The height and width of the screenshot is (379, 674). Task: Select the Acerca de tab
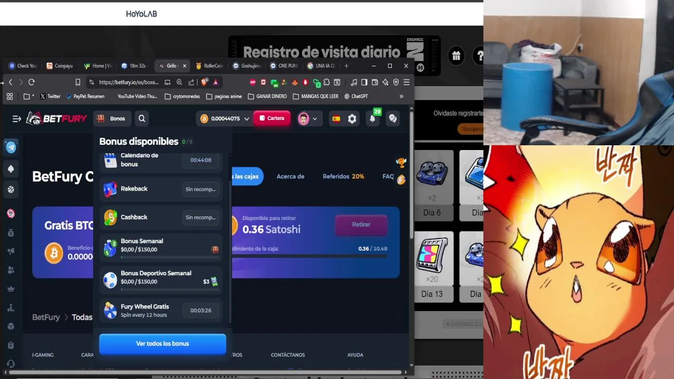(x=290, y=176)
